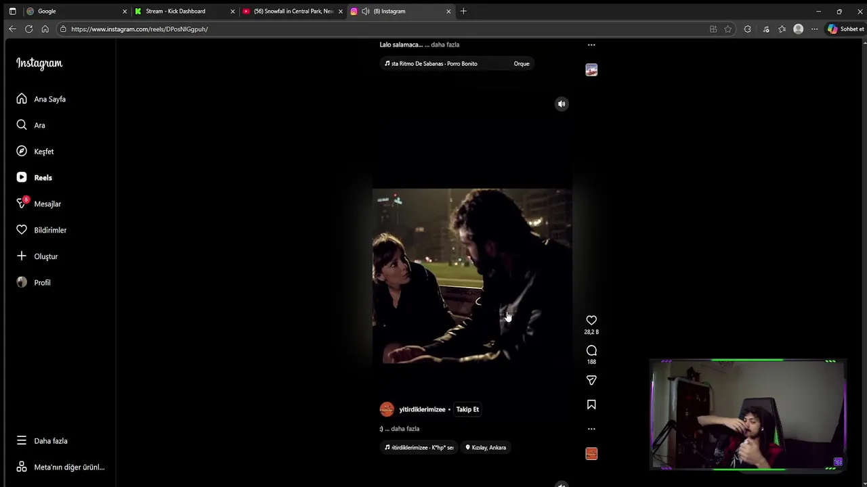
Task: Like the reel with the heart icon
Action: click(591, 320)
